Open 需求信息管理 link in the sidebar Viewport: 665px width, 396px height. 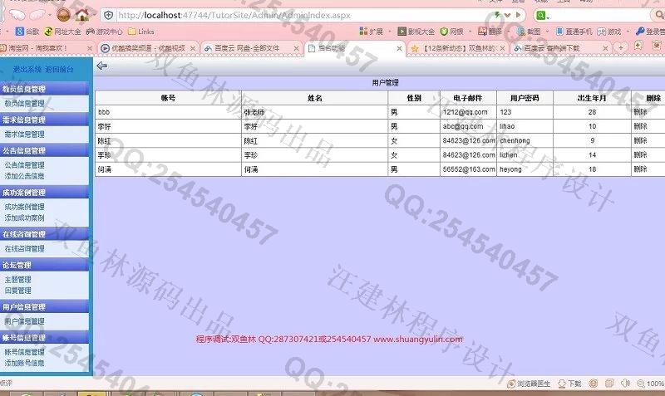[24, 134]
